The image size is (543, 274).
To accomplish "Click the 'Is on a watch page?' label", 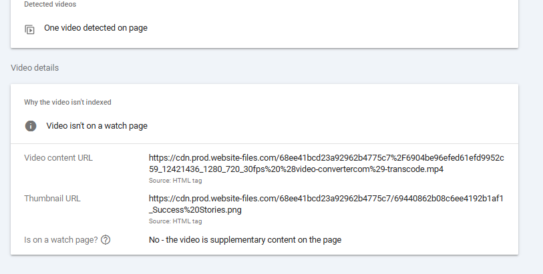I will coord(61,240).
